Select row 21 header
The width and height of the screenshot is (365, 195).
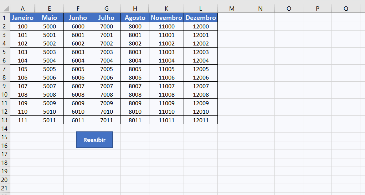[x=5, y=188]
